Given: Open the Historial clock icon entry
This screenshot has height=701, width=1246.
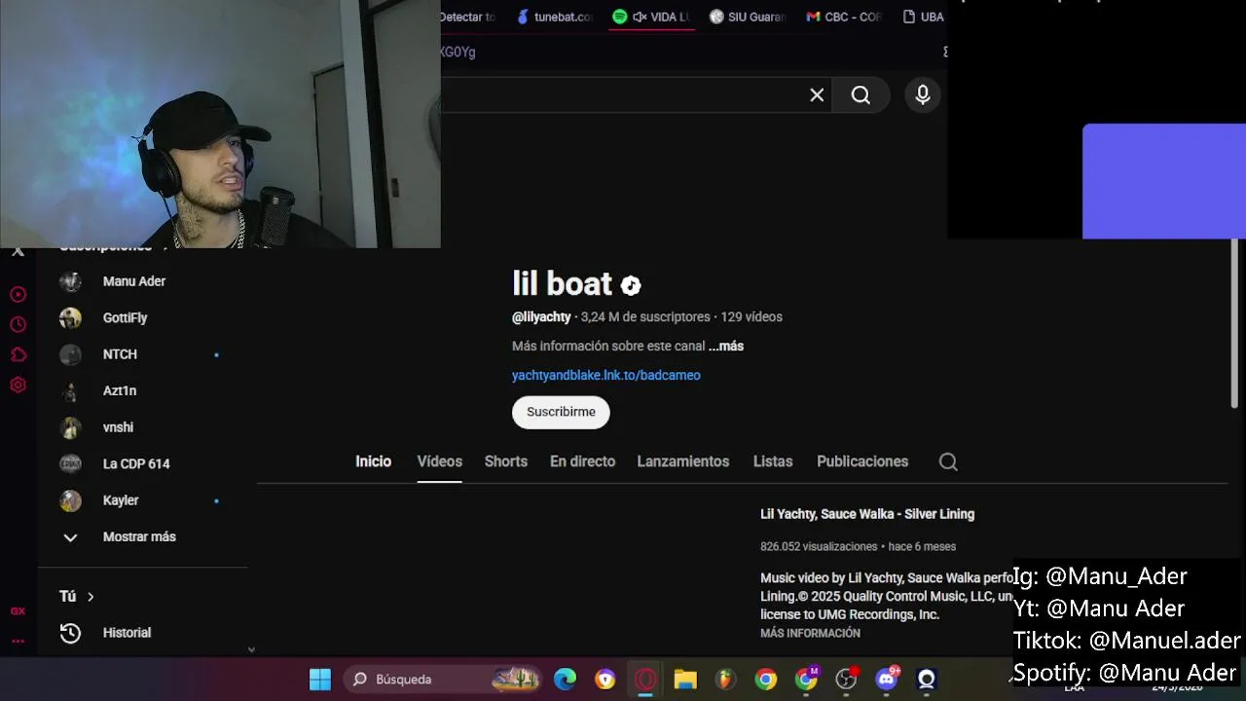Looking at the screenshot, I should coord(70,633).
